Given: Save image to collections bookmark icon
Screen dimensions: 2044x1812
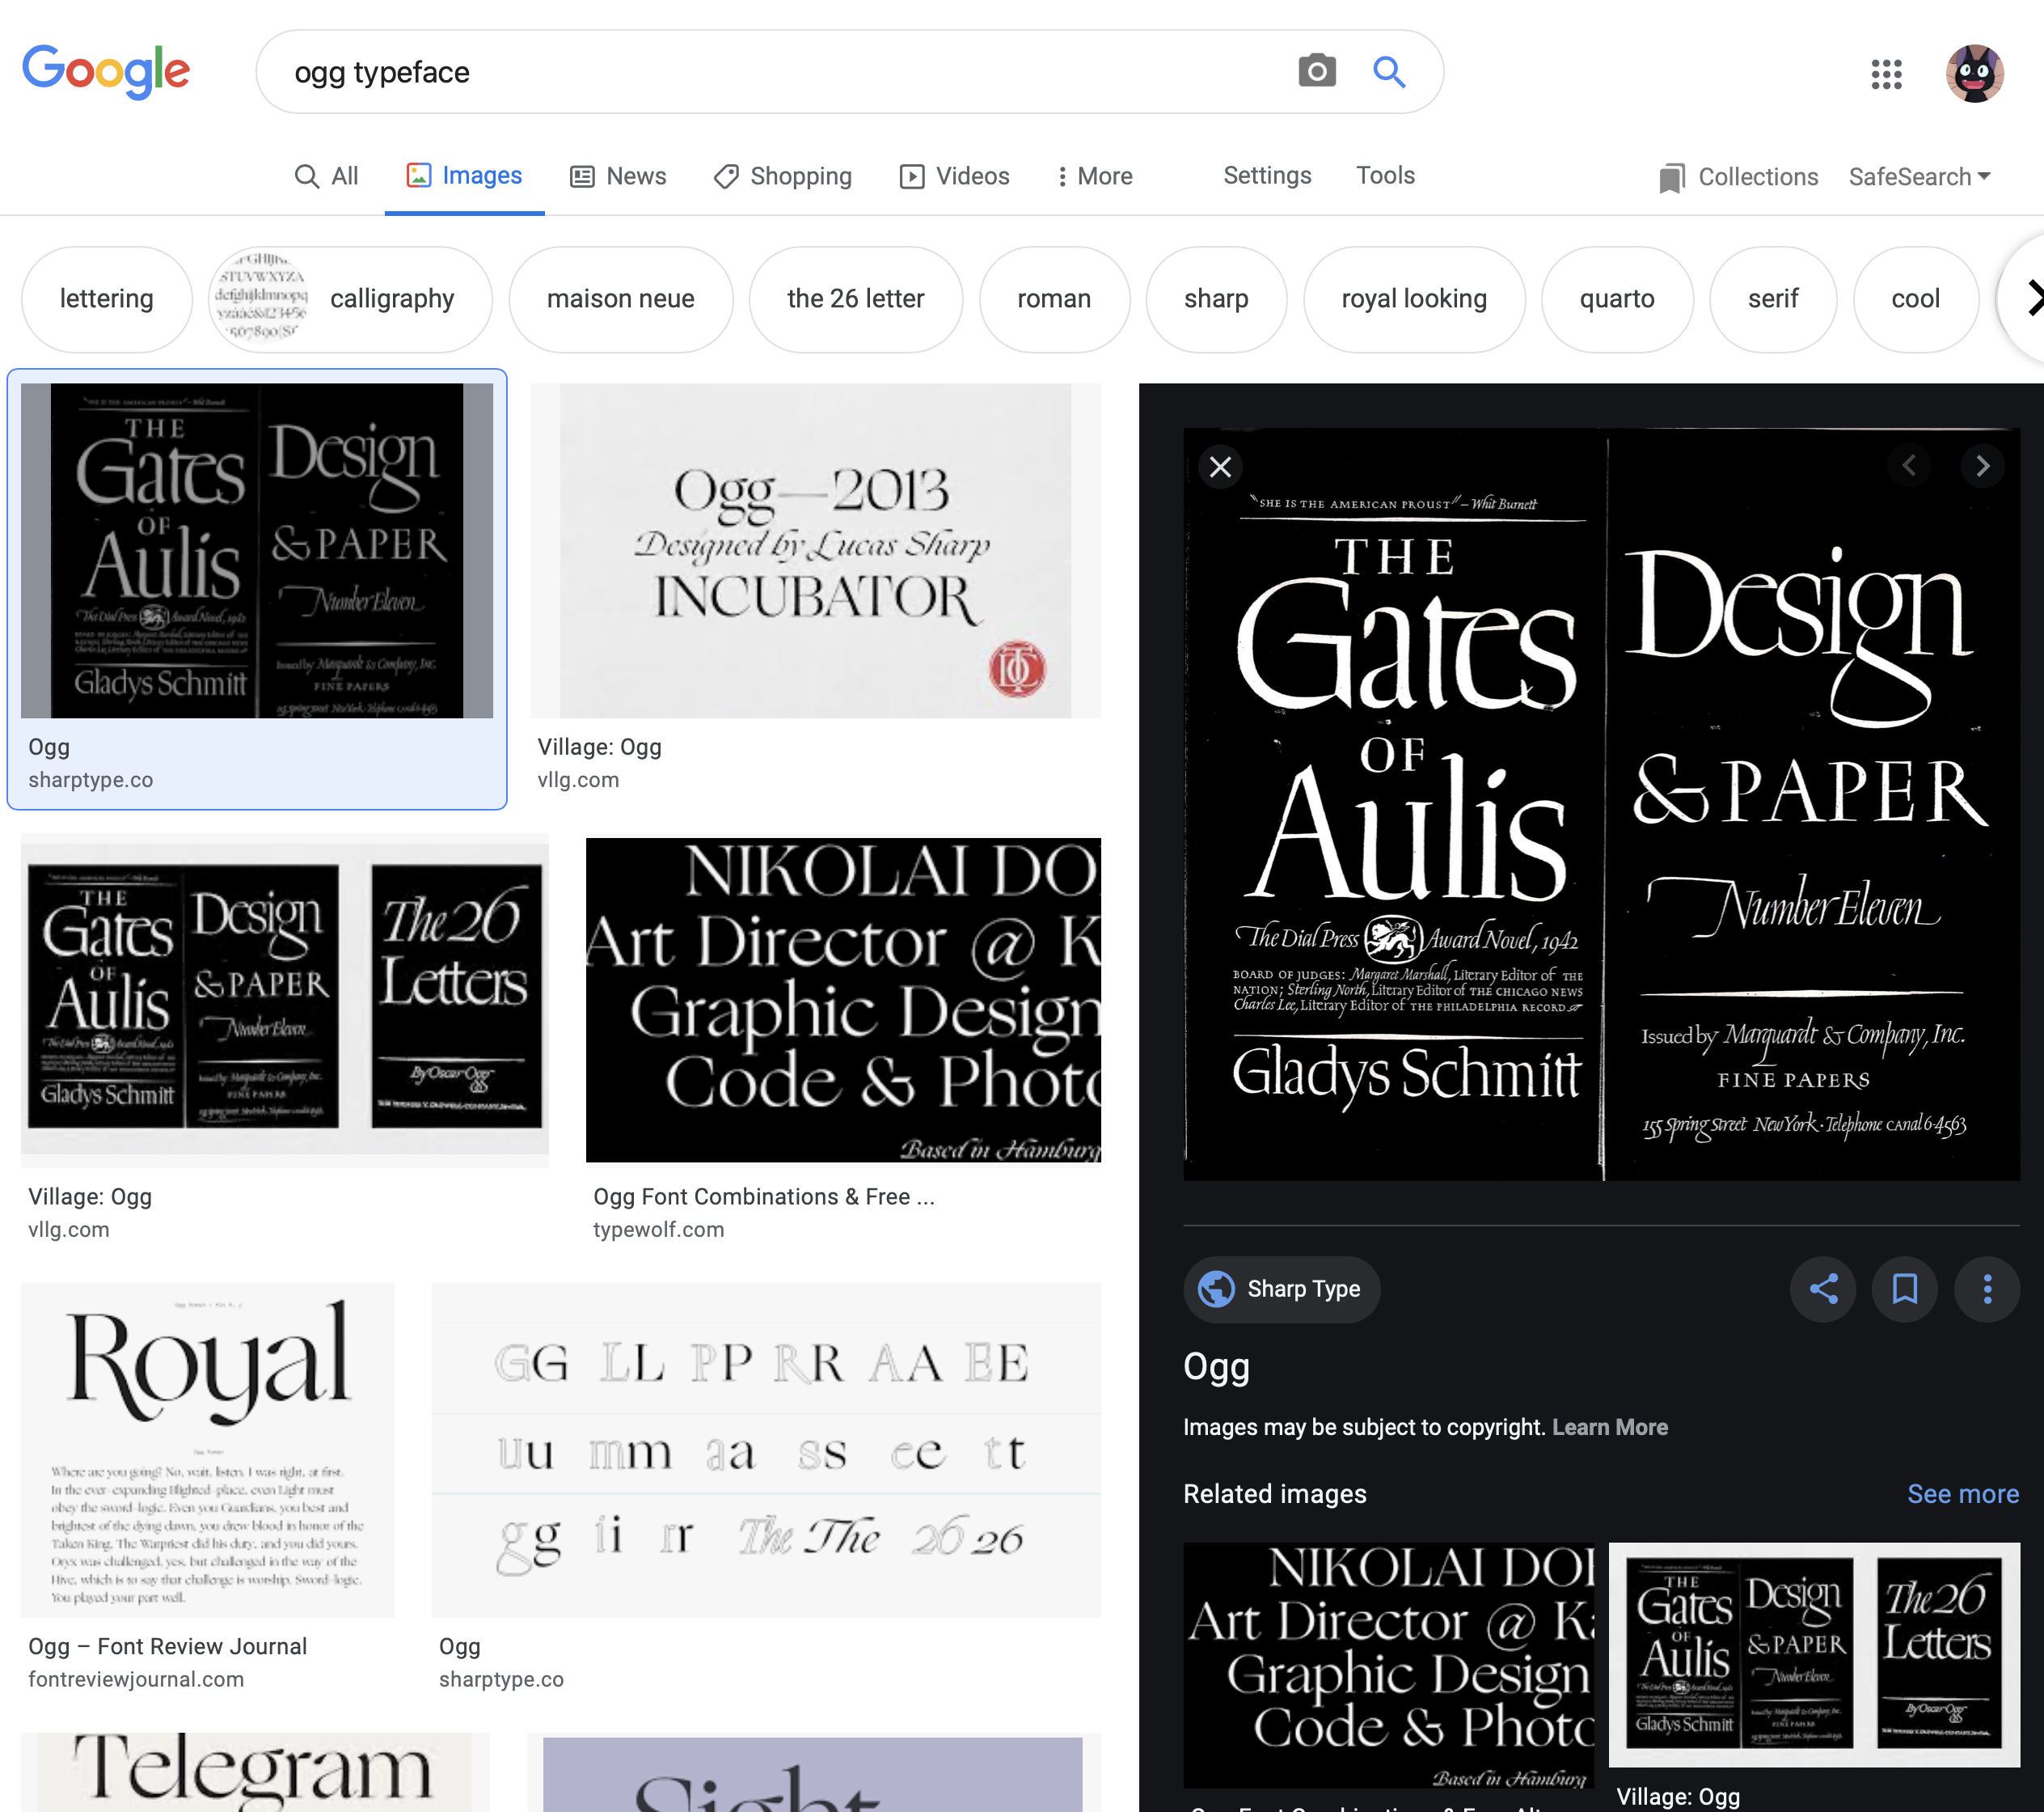Looking at the screenshot, I should [1904, 1289].
